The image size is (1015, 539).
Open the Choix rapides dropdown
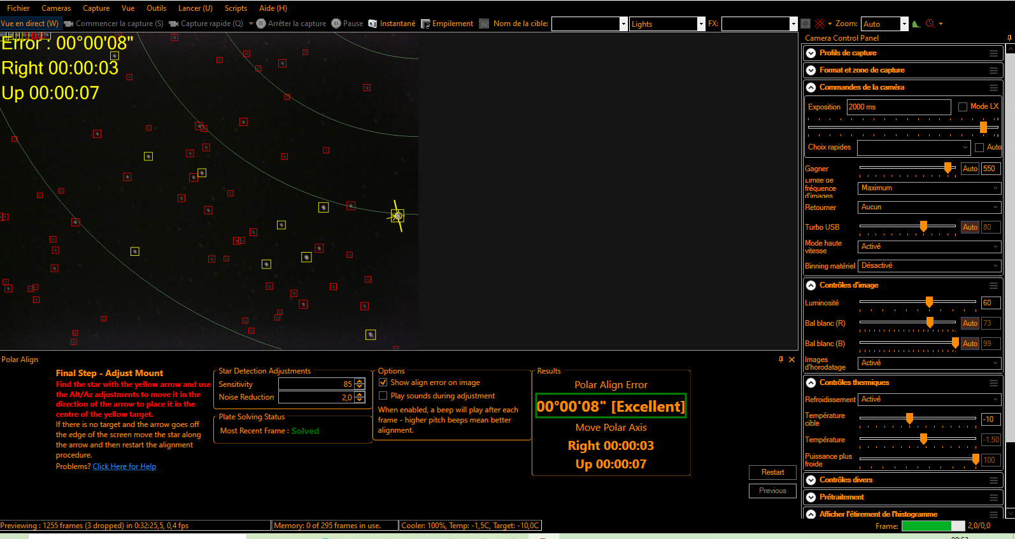point(913,148)
